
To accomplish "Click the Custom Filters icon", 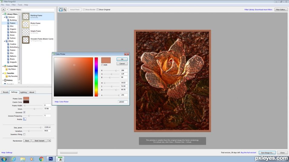I will pyautogui.click(x=5, y=66).
